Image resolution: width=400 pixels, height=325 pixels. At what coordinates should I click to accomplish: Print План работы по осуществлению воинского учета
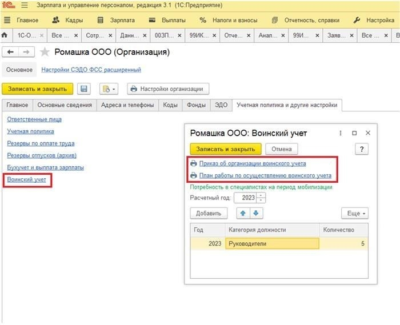(x=265, y=175)
